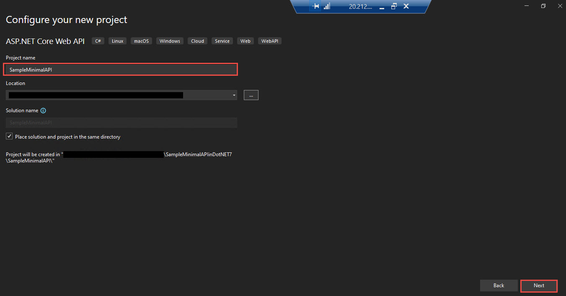Pin the remote desktop connection bar
This screenshot has height=296, width=566.
pyautogui.click(x=315, y=6)
